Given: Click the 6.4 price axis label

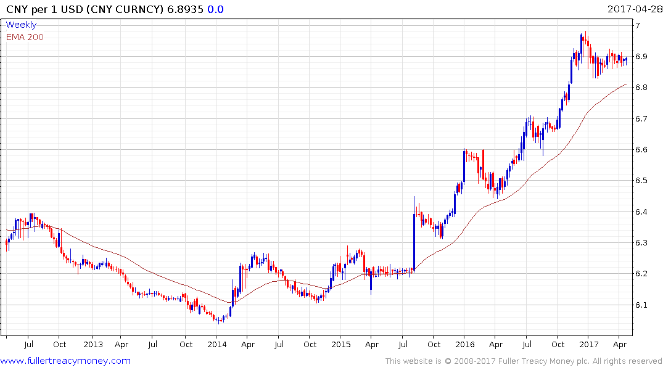Looking at the screenshot, I should [641, 212].
